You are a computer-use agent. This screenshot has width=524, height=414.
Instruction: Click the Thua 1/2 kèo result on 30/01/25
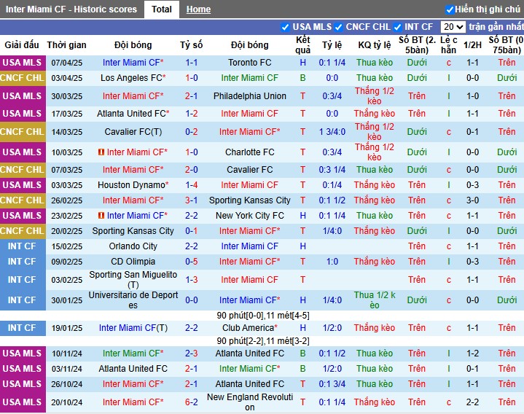(x=375, y=300)
